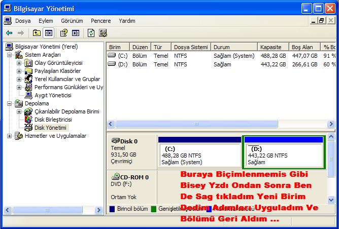Expand the Hizmetler ve Uygulamalar node
This screenshot has height=229, width=339.
10,136
